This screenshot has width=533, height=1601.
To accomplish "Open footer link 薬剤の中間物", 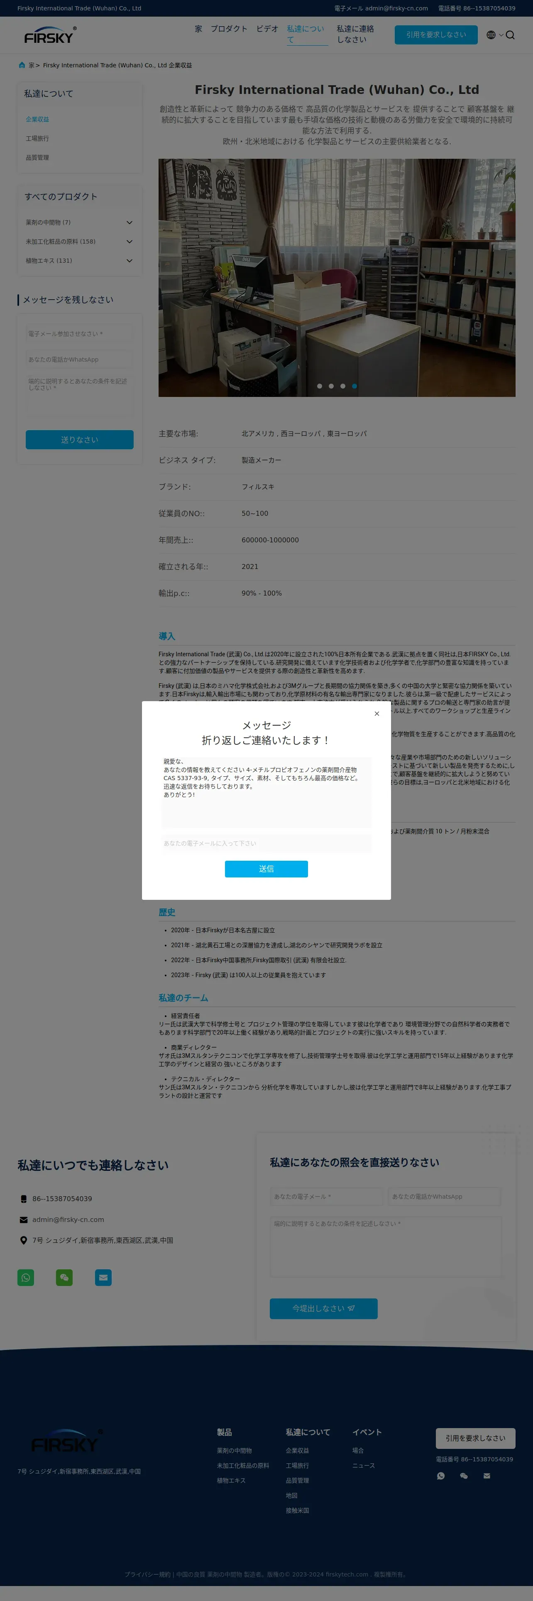I will click(x=234, y=1451).
